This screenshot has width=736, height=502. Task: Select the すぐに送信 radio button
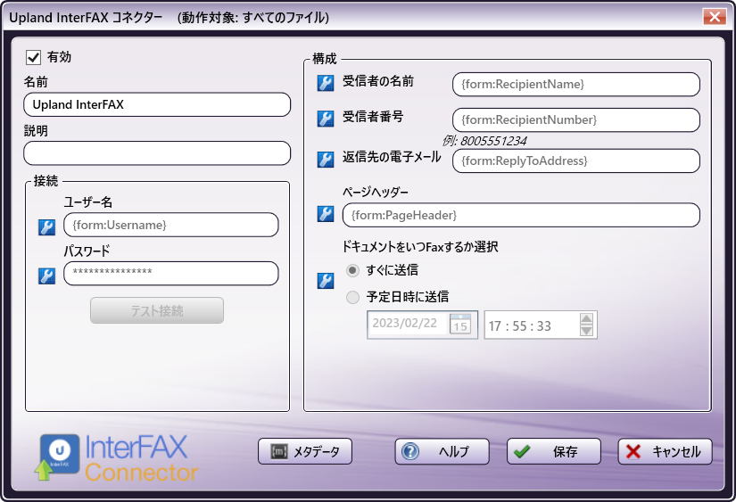352,270
